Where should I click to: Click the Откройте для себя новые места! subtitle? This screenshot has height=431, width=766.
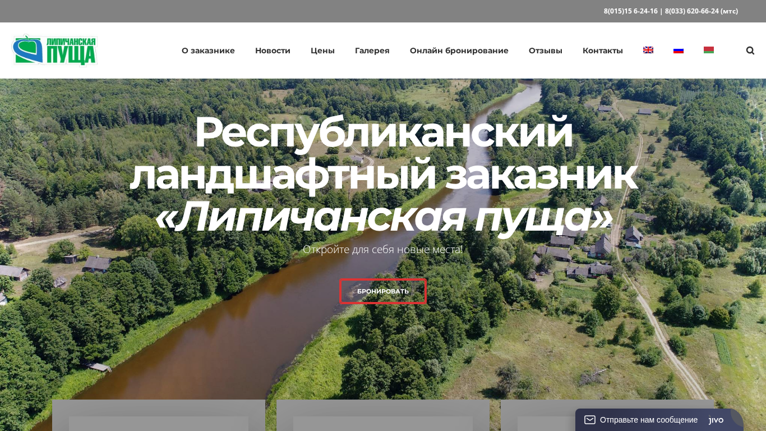(x=383, y=249)
